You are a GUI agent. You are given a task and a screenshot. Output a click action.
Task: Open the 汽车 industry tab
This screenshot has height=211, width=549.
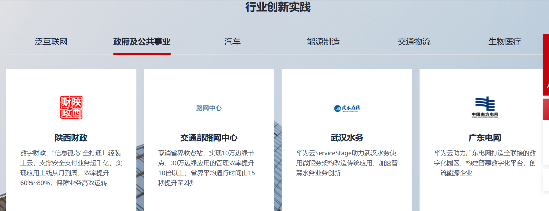coord(233,42)
